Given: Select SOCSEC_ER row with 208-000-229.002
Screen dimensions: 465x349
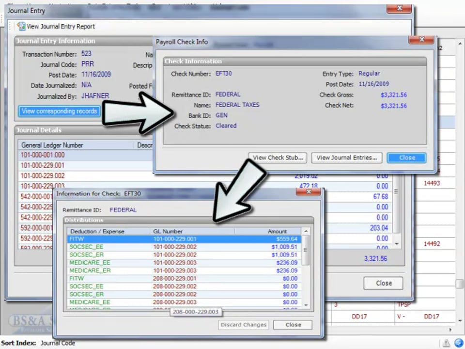Looking at the screenshot, I should pos(184,294).
